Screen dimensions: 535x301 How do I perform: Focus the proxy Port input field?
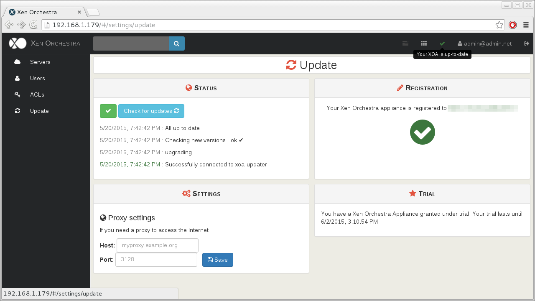[x=156, y=260]
